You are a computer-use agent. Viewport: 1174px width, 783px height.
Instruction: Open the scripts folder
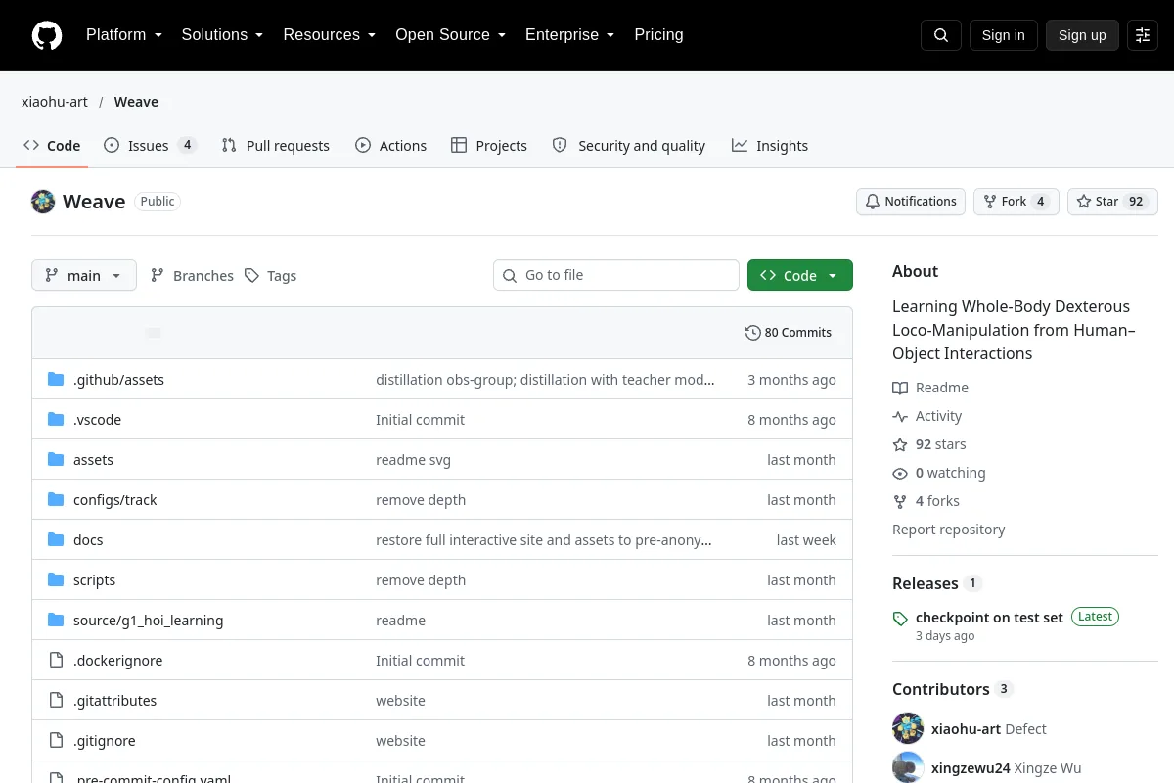point(94,580)
